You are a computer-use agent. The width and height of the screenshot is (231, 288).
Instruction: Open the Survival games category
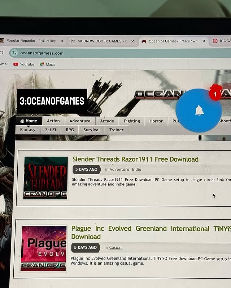(x=92, y=130)
